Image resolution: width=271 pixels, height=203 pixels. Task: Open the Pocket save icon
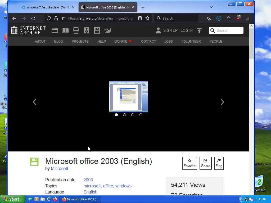[x=209, y=18]
